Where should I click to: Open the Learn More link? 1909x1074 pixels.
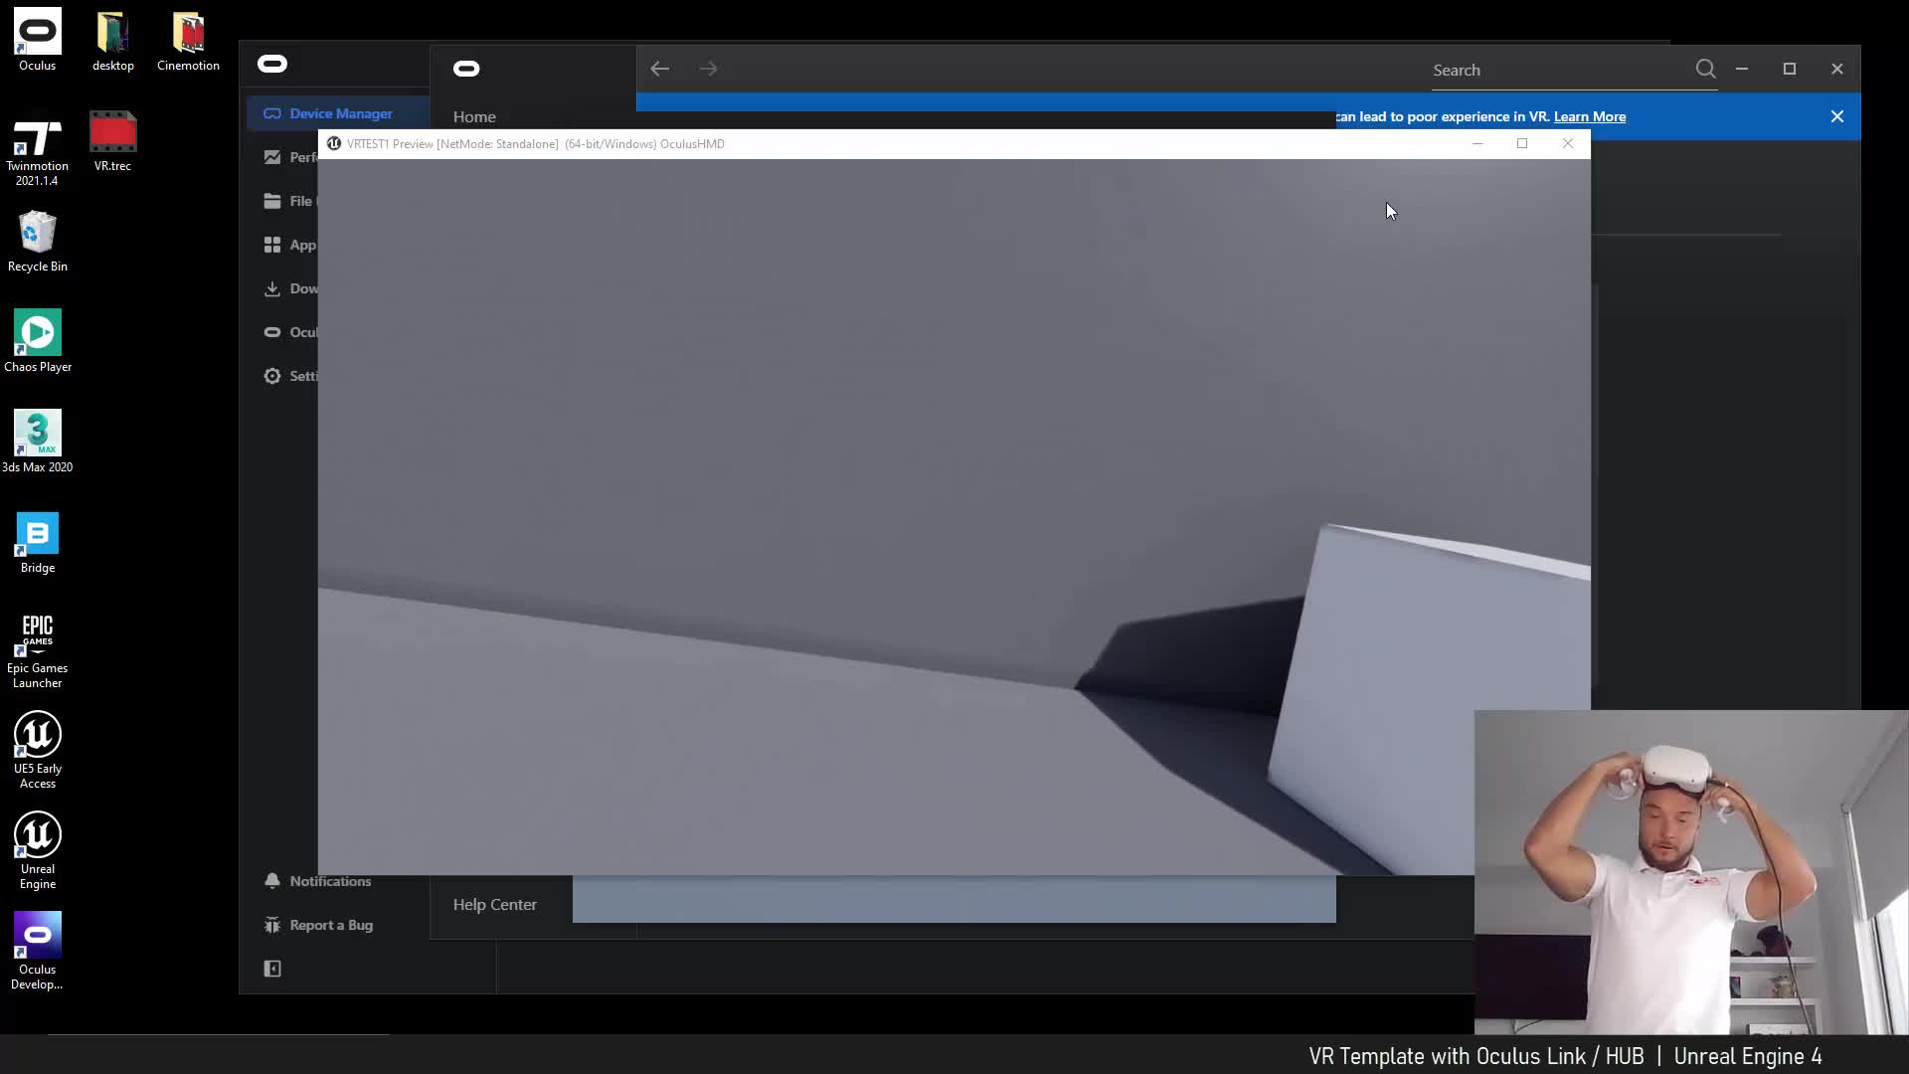coord(1590,116)
